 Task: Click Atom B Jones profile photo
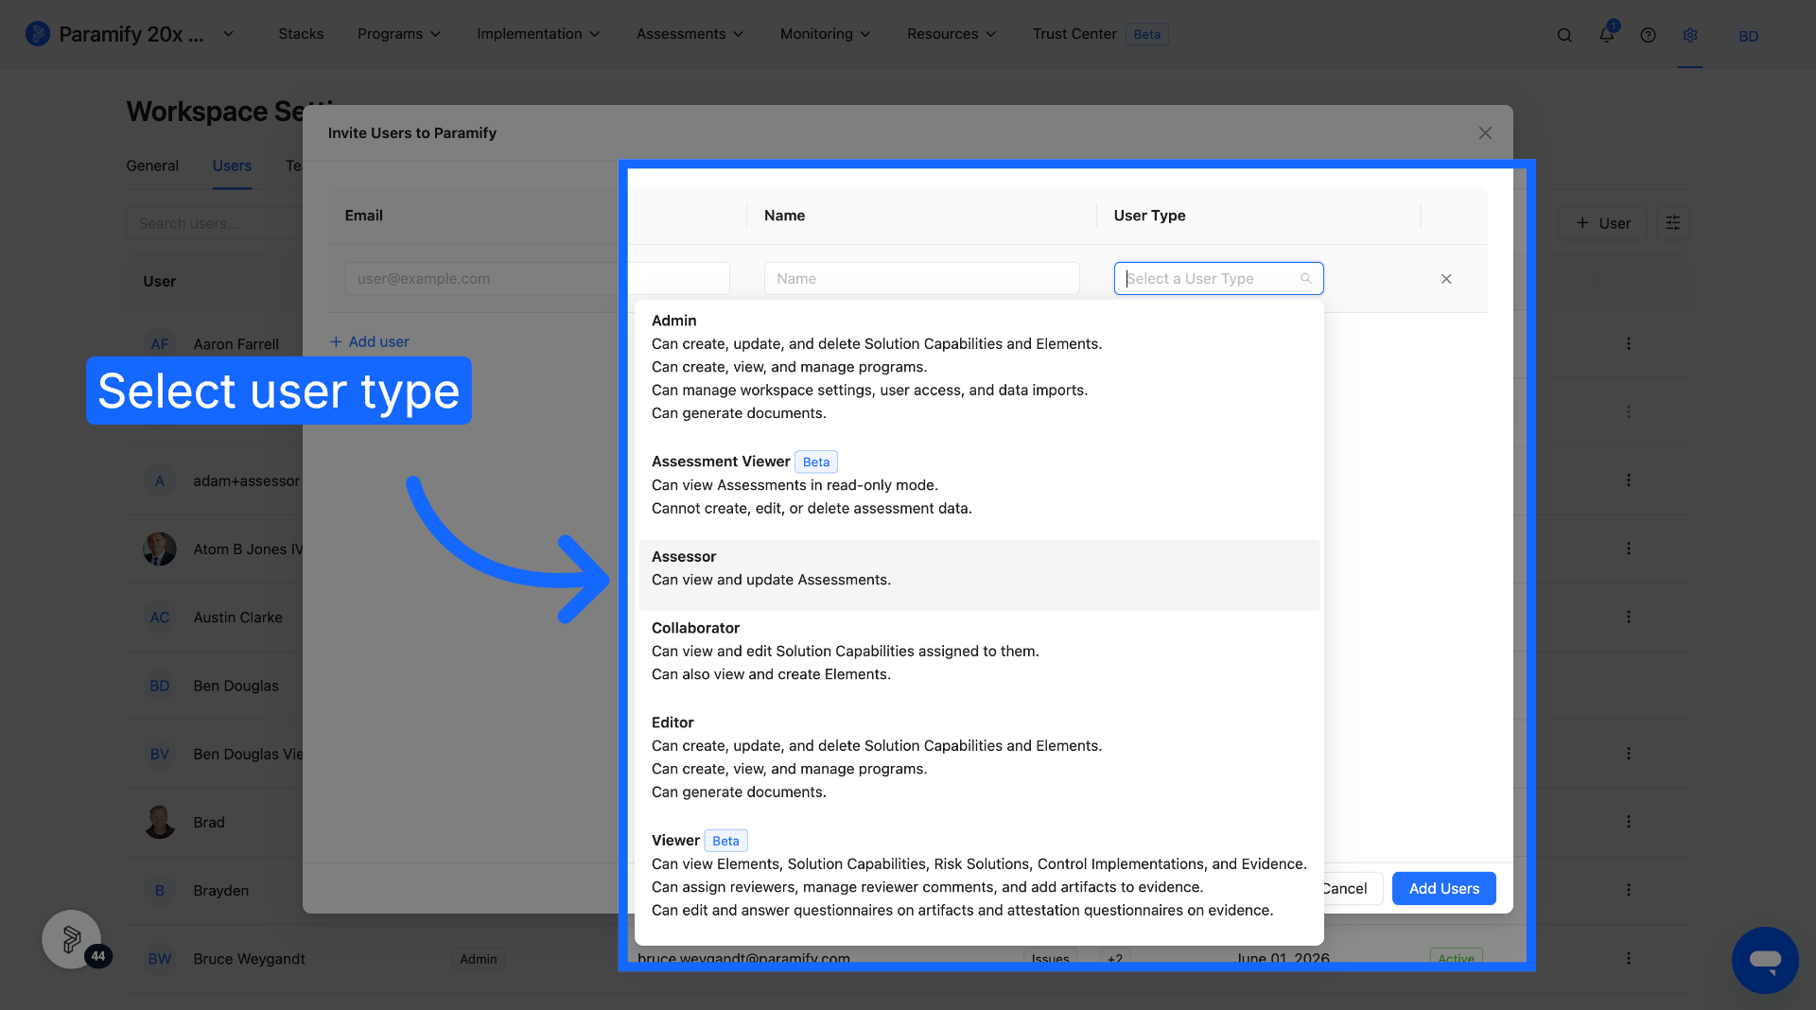(160, 549)
